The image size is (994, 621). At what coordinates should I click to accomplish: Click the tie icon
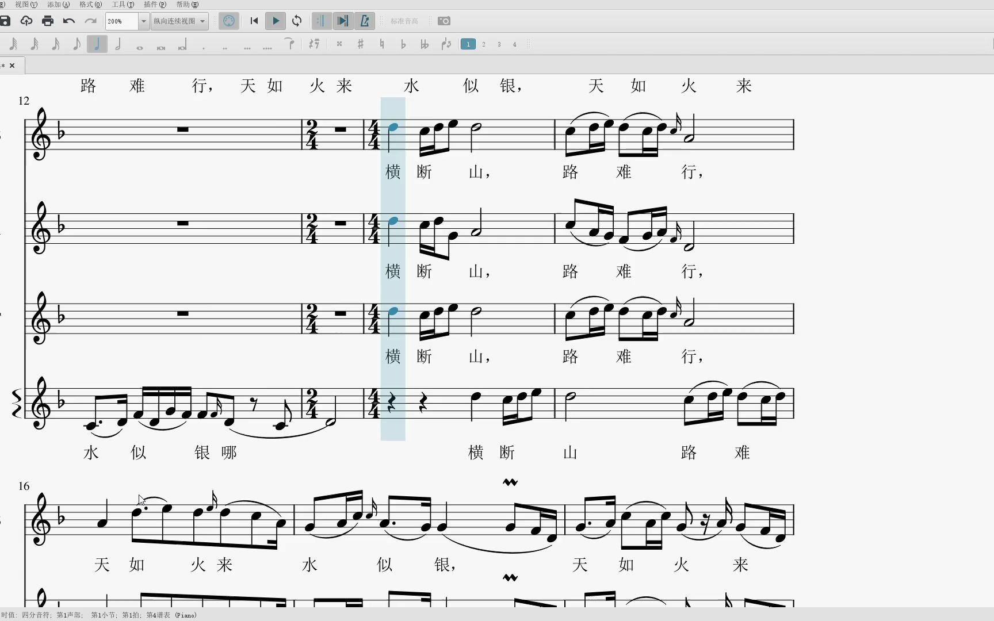pos(289,44)
